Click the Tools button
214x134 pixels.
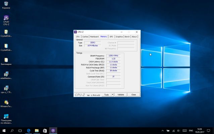tap(106, 95)
